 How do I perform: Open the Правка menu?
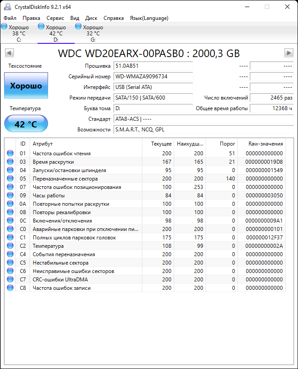pos(31,18)
